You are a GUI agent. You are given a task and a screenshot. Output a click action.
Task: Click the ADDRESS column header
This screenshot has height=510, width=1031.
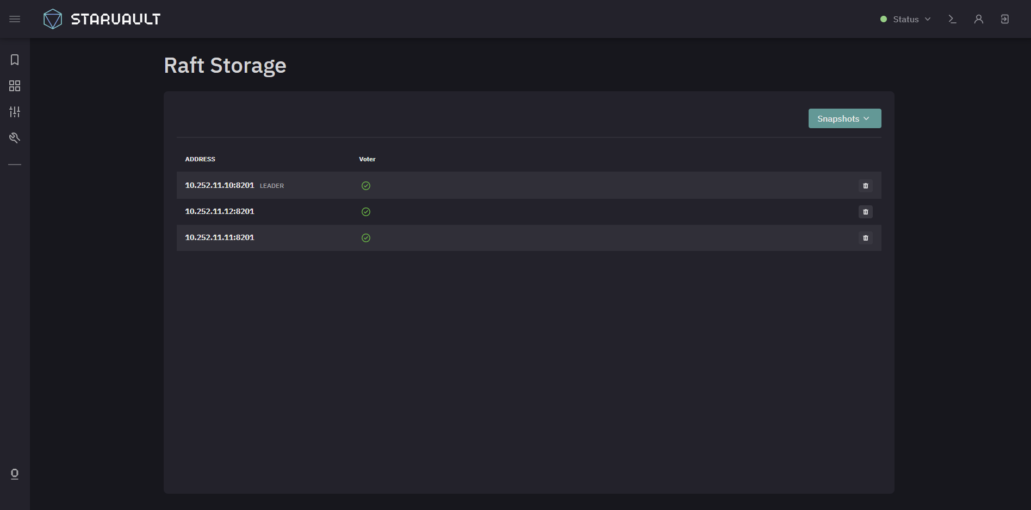click(x=200, y=159)
